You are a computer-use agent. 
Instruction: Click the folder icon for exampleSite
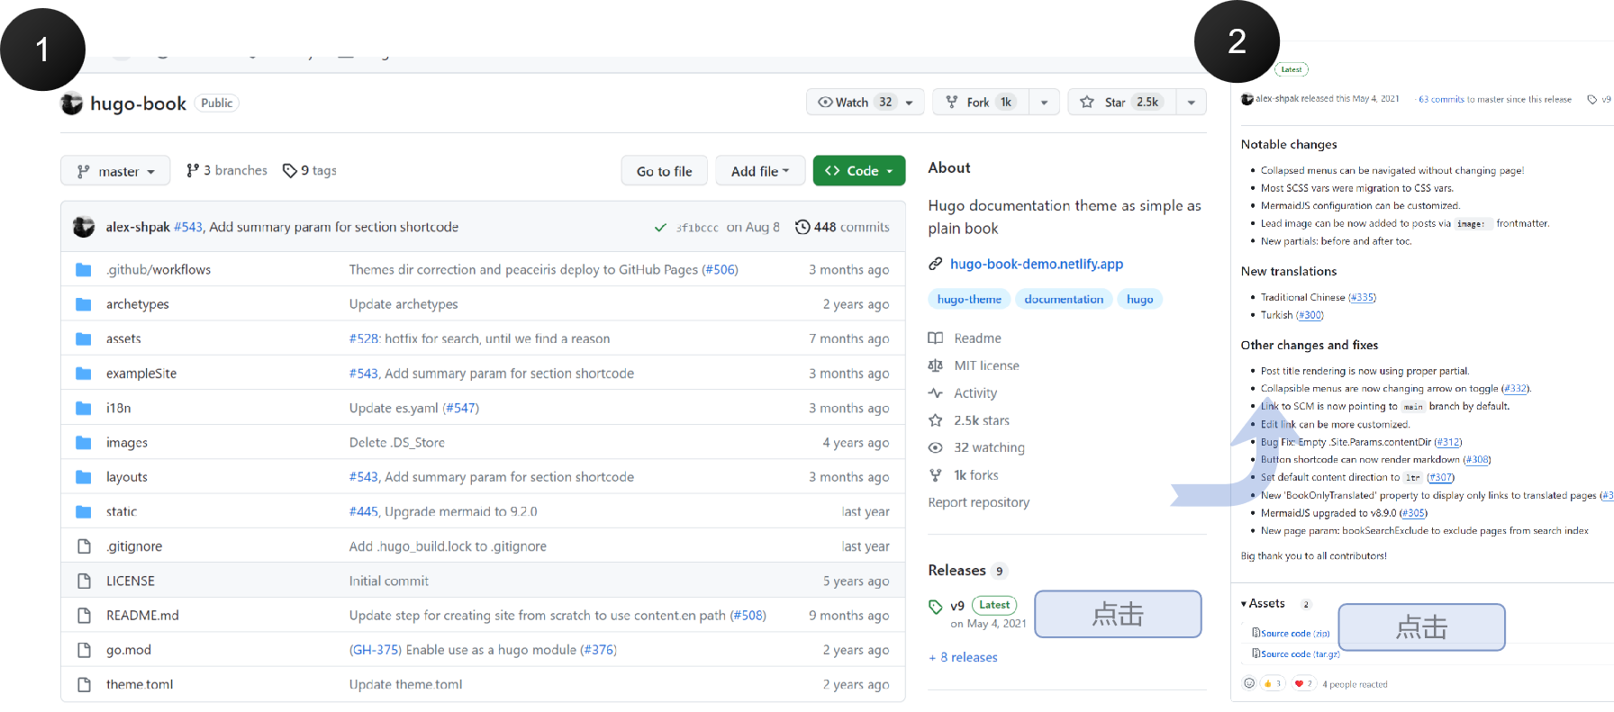coord(84,374)
